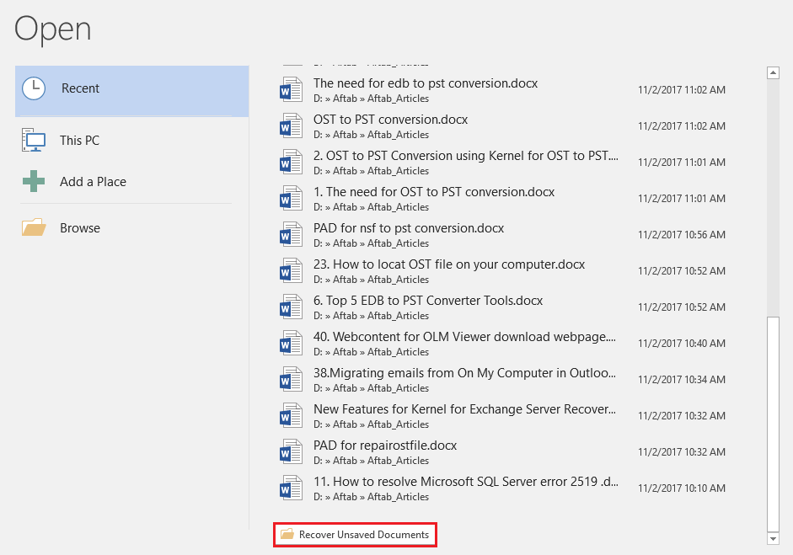
Task: Click Recover Unsaved Documents button
Action: click(355, 534)
